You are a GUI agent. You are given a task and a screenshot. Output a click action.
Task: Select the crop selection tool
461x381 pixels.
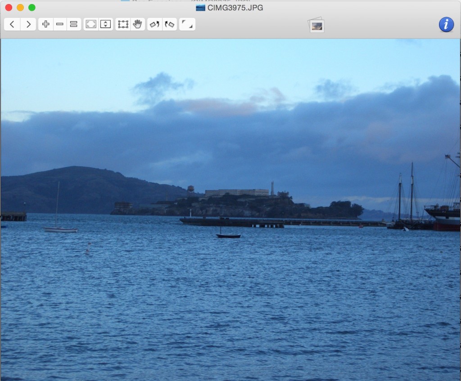123,24
